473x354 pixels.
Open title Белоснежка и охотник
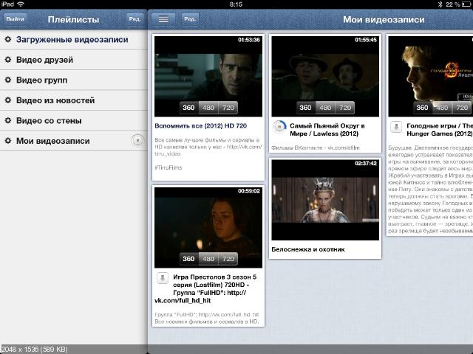(x=308, y=249)
